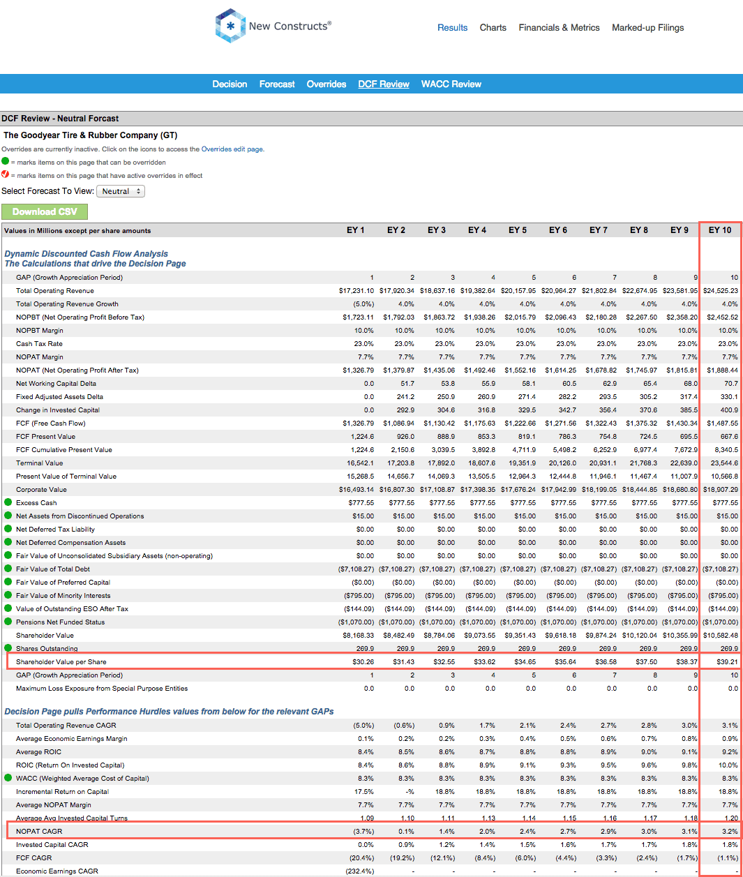Open the Results page in top navigation
Image resolution: width=743 pixels, height=877 pixels.
coord(452,28)
